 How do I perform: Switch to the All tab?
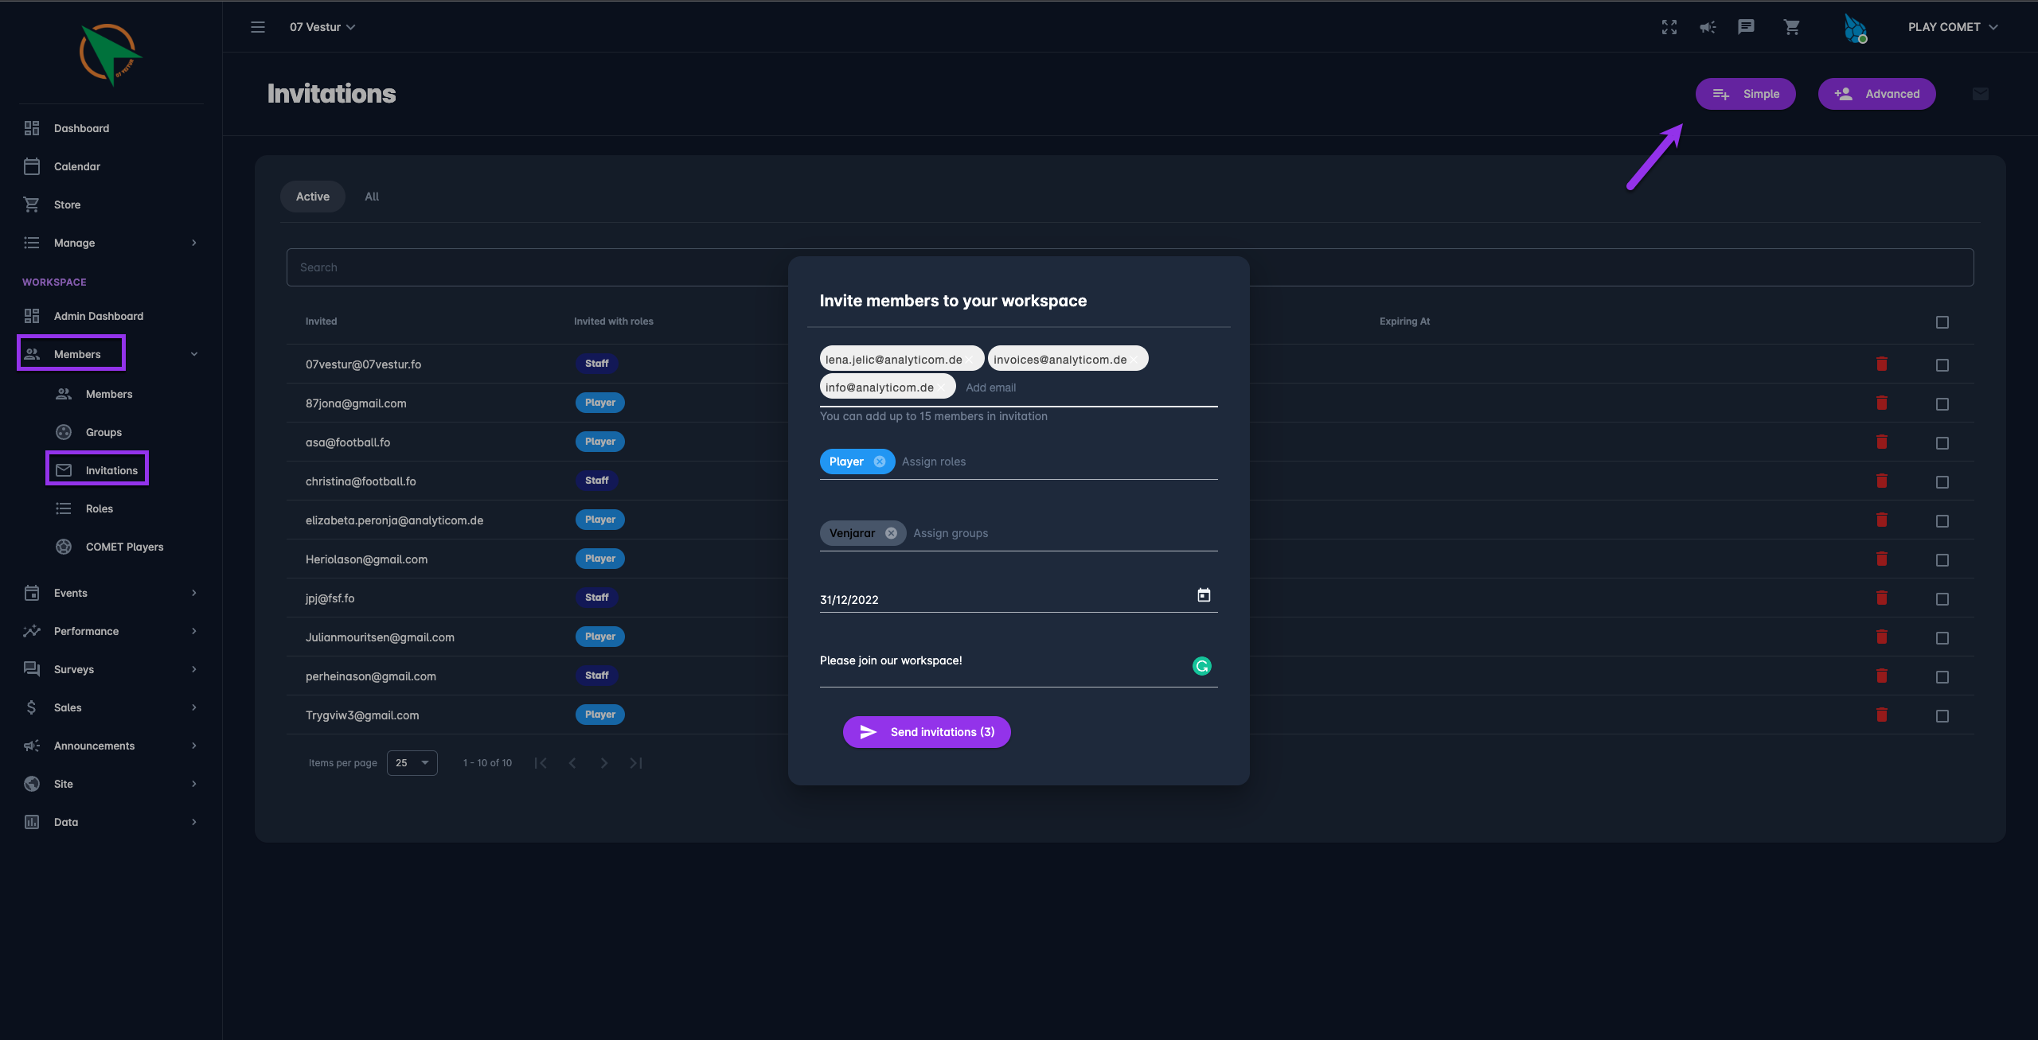[x=372, y=197]
